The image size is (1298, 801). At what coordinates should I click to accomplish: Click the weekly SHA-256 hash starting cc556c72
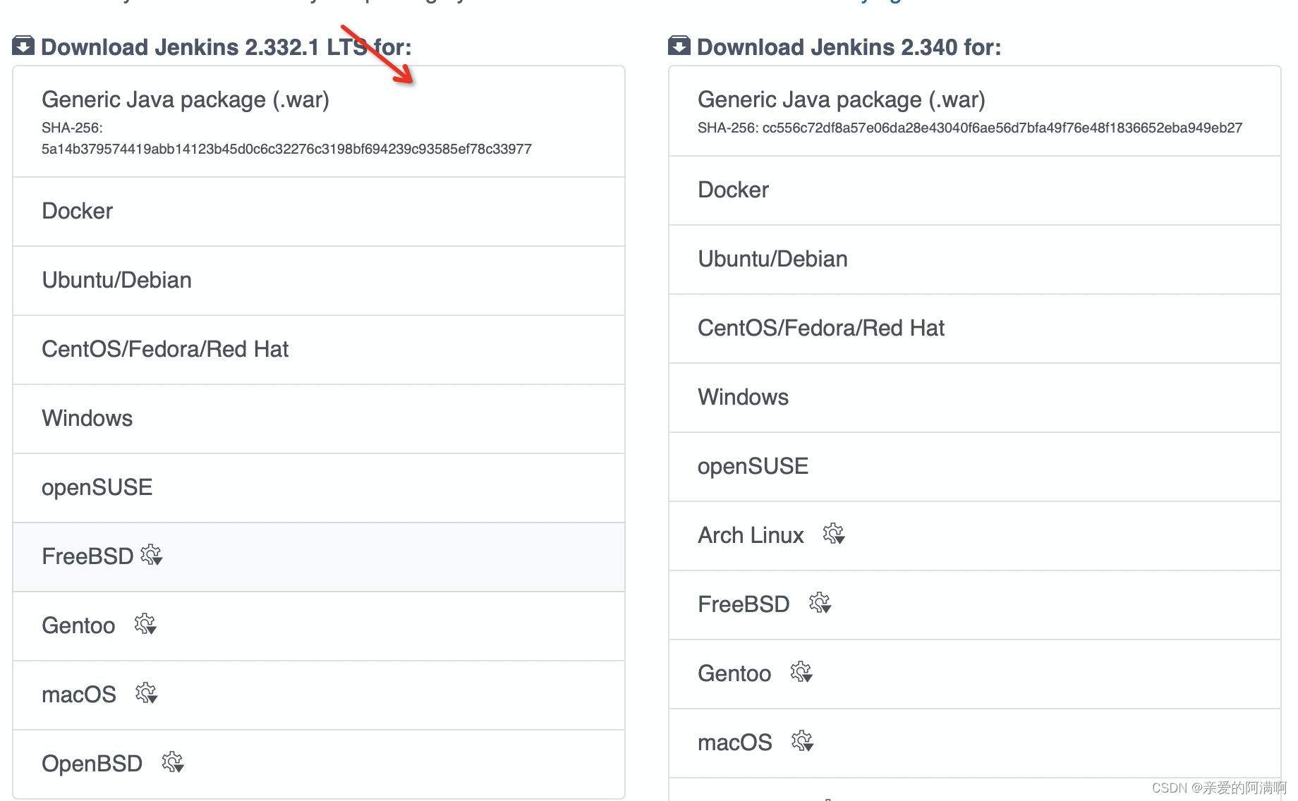click(x=1002, y=128)
